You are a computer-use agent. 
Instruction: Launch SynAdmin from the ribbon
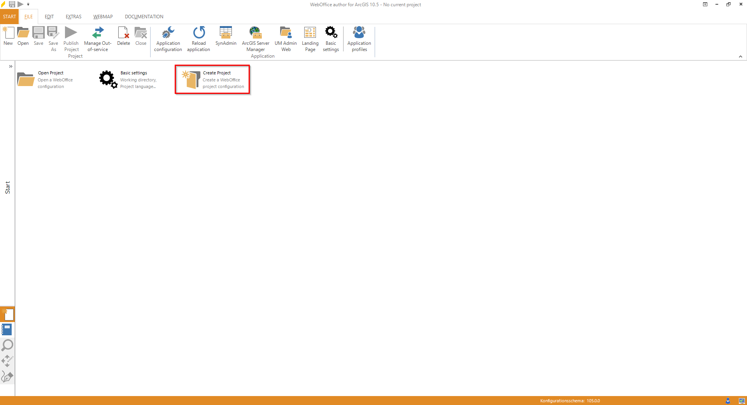point(226,36)
